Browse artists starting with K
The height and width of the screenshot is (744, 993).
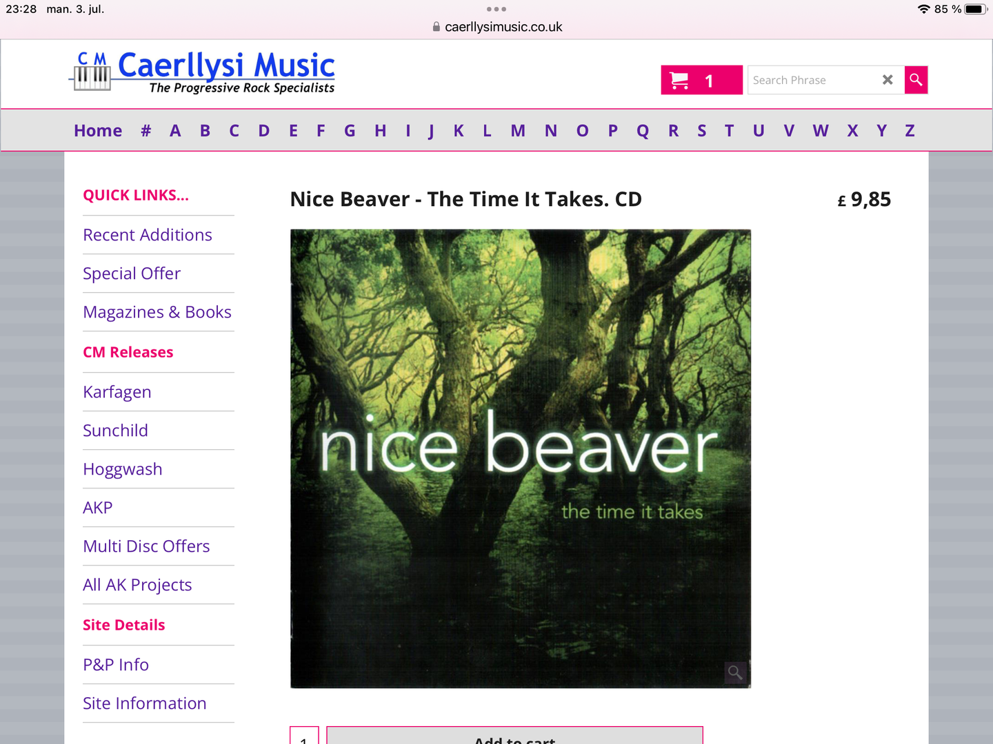[459, 131]
